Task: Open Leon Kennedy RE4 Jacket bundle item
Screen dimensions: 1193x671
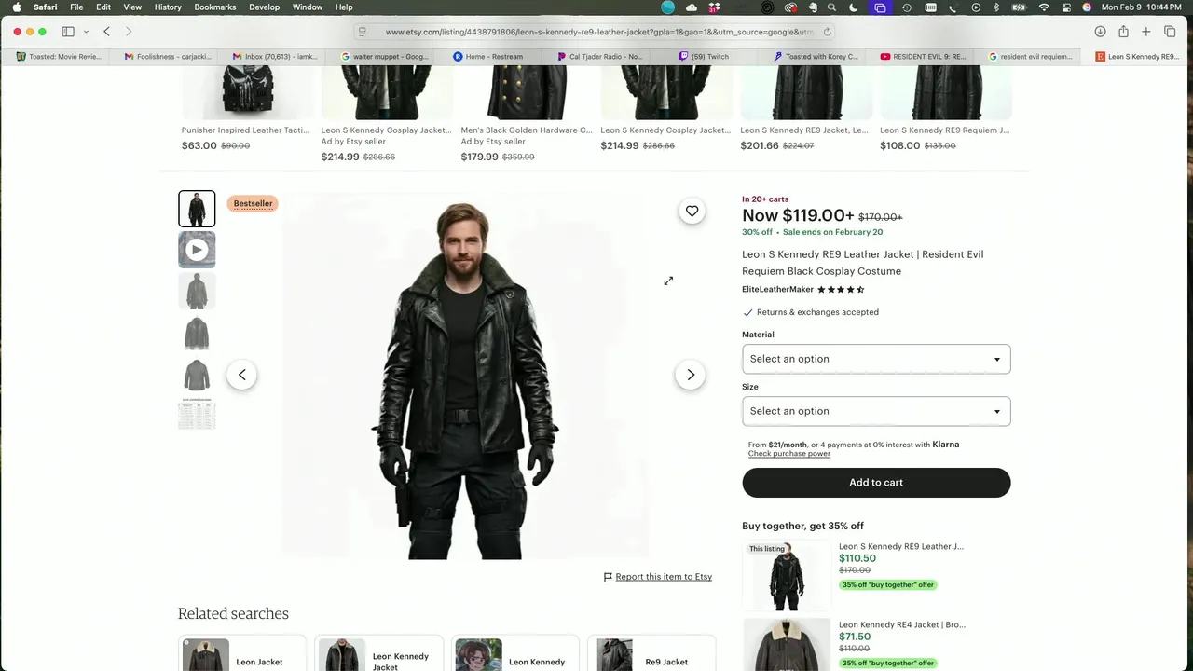Action: click(x=902, y=624)
